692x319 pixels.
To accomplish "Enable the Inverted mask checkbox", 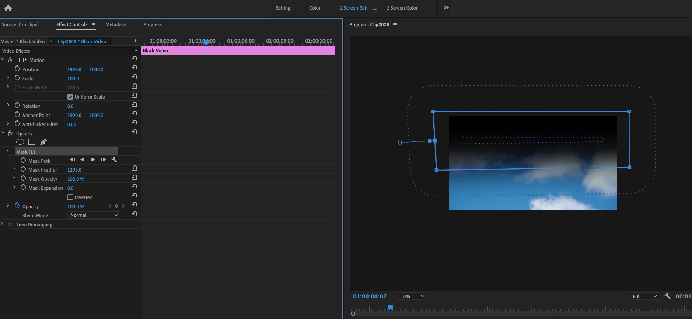I will point(70,197).
